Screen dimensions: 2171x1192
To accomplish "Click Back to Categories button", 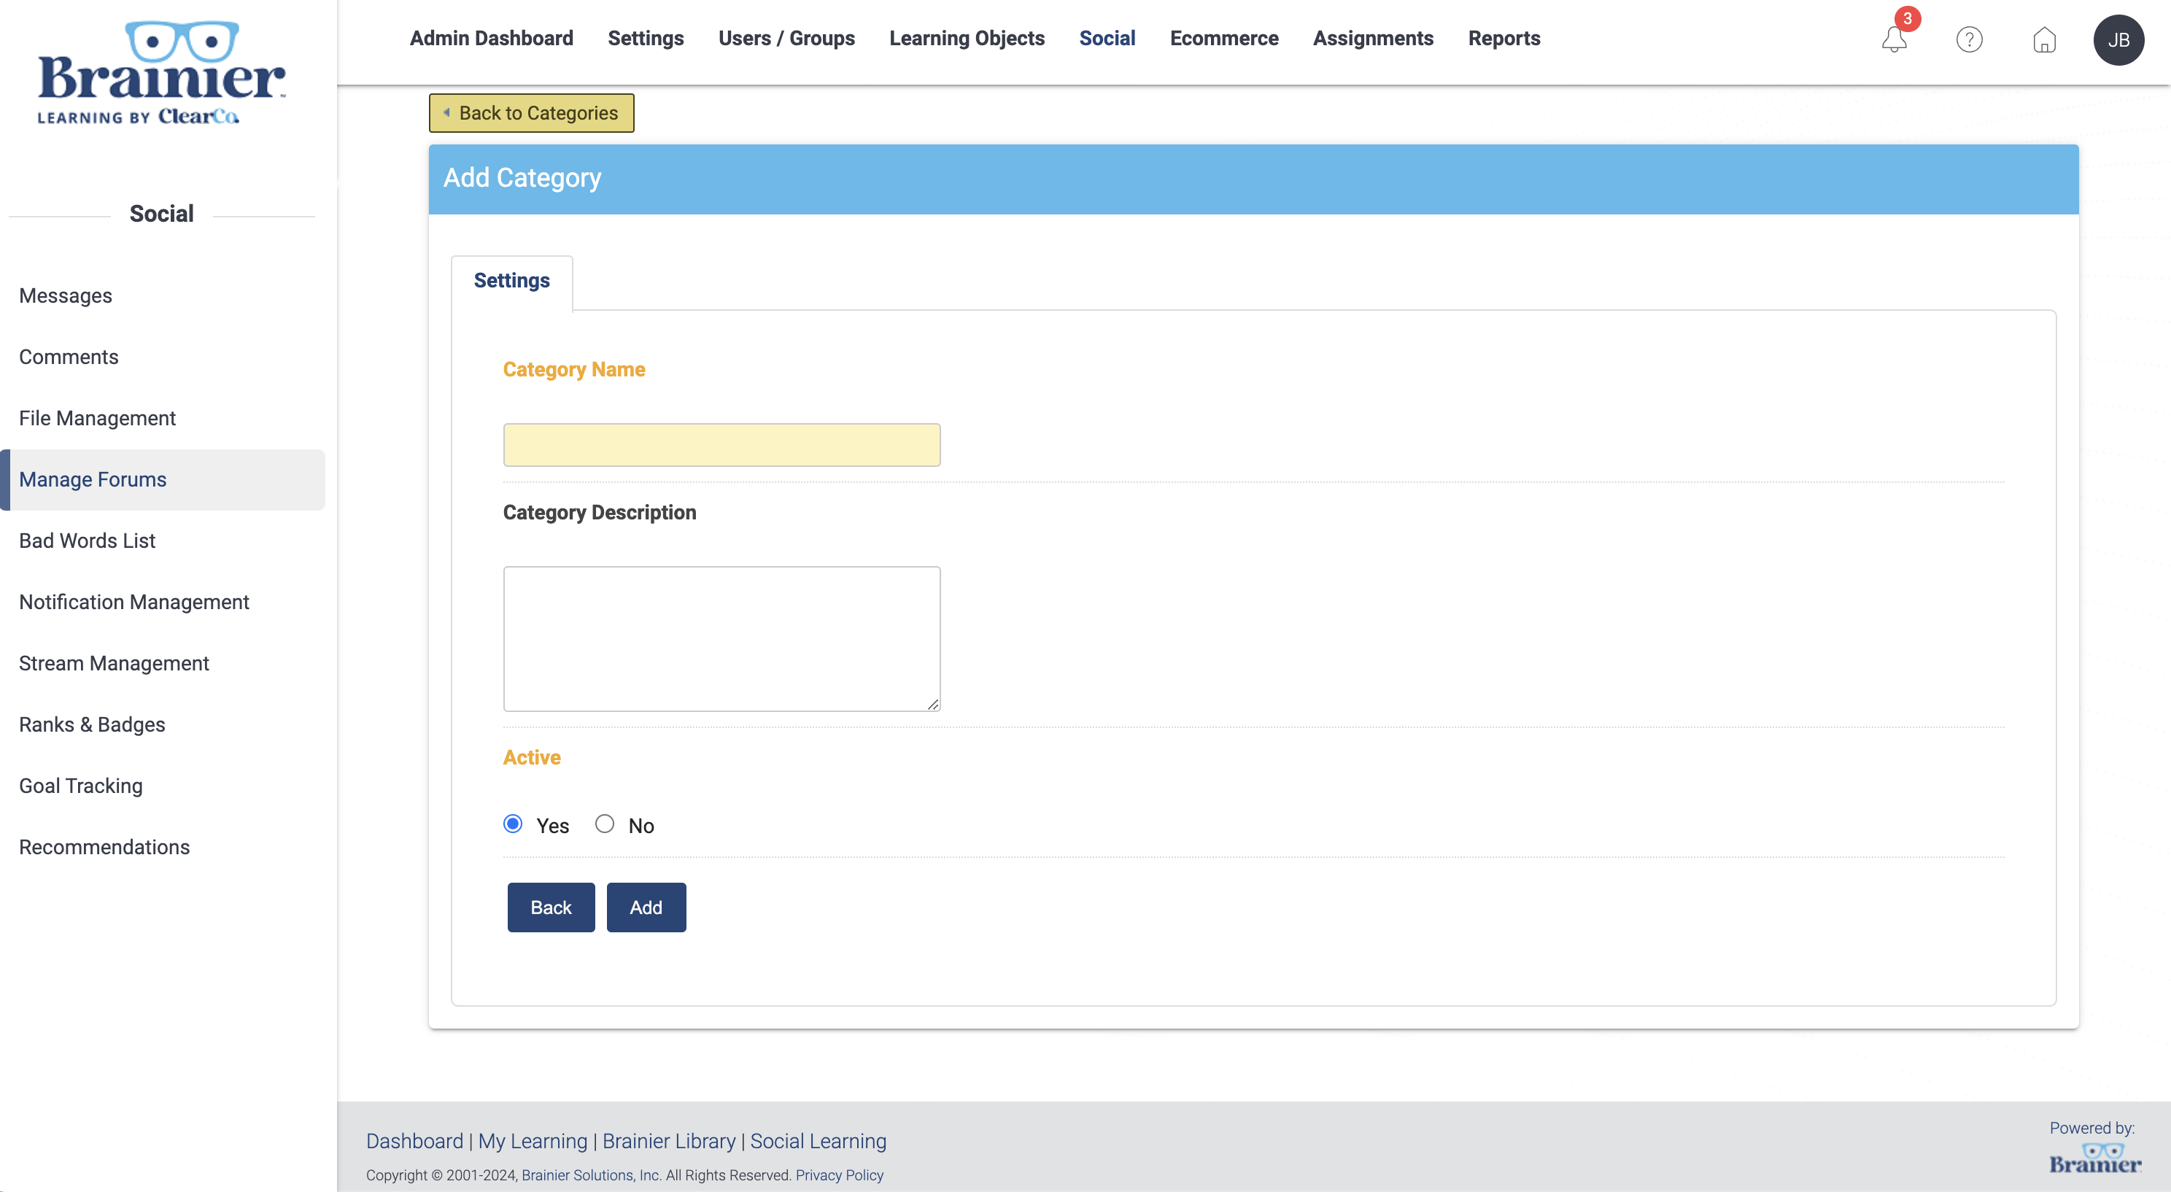I will (531, 113).
